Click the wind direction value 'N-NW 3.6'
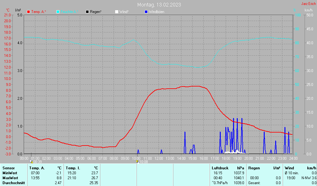The height and width of the screenshot is (186, 317). tap(309, 178)
